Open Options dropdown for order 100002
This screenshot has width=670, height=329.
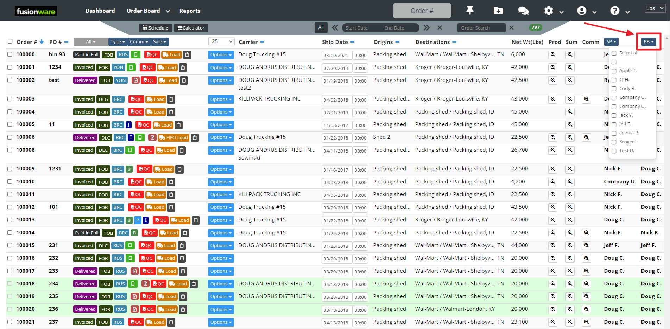[x=221, y=80]
